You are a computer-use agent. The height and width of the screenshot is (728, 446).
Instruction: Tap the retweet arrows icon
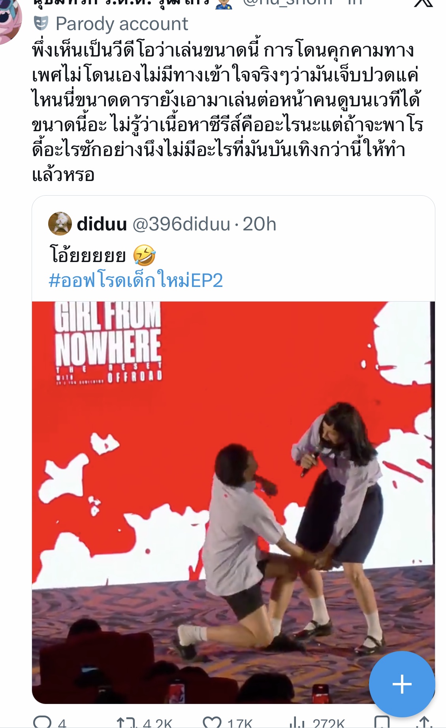click(126, 722)
